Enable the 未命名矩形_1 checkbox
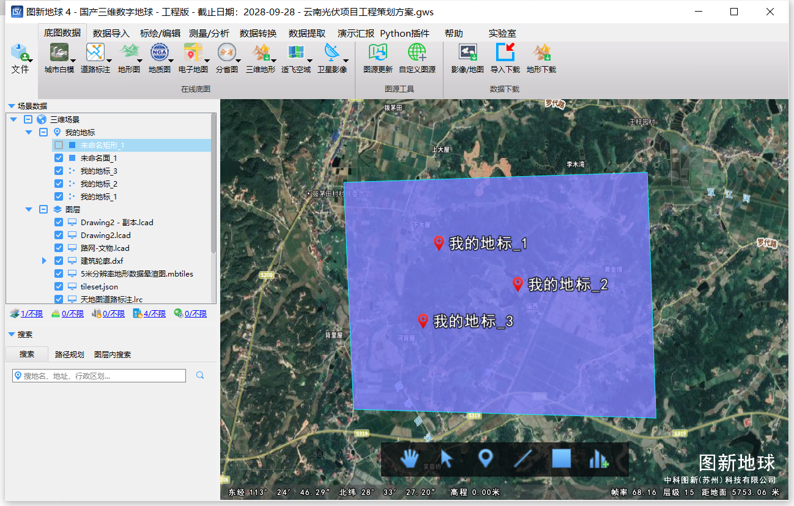Screen dimensions: 794x506 pyautogui.click(x=59, y=145)
